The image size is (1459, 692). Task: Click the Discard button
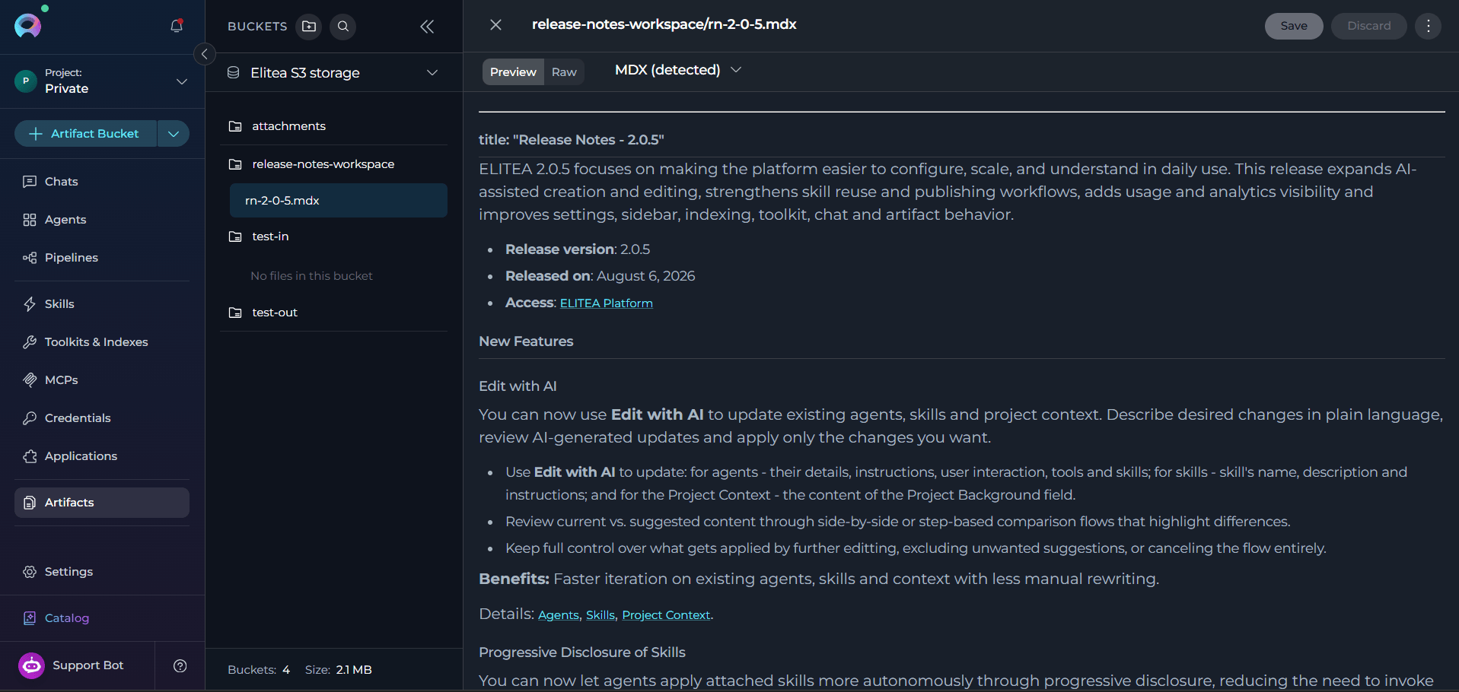tap(1368, 26)
